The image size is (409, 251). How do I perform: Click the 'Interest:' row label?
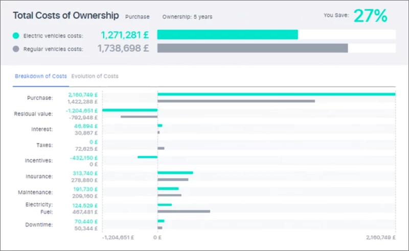[42, 130]
